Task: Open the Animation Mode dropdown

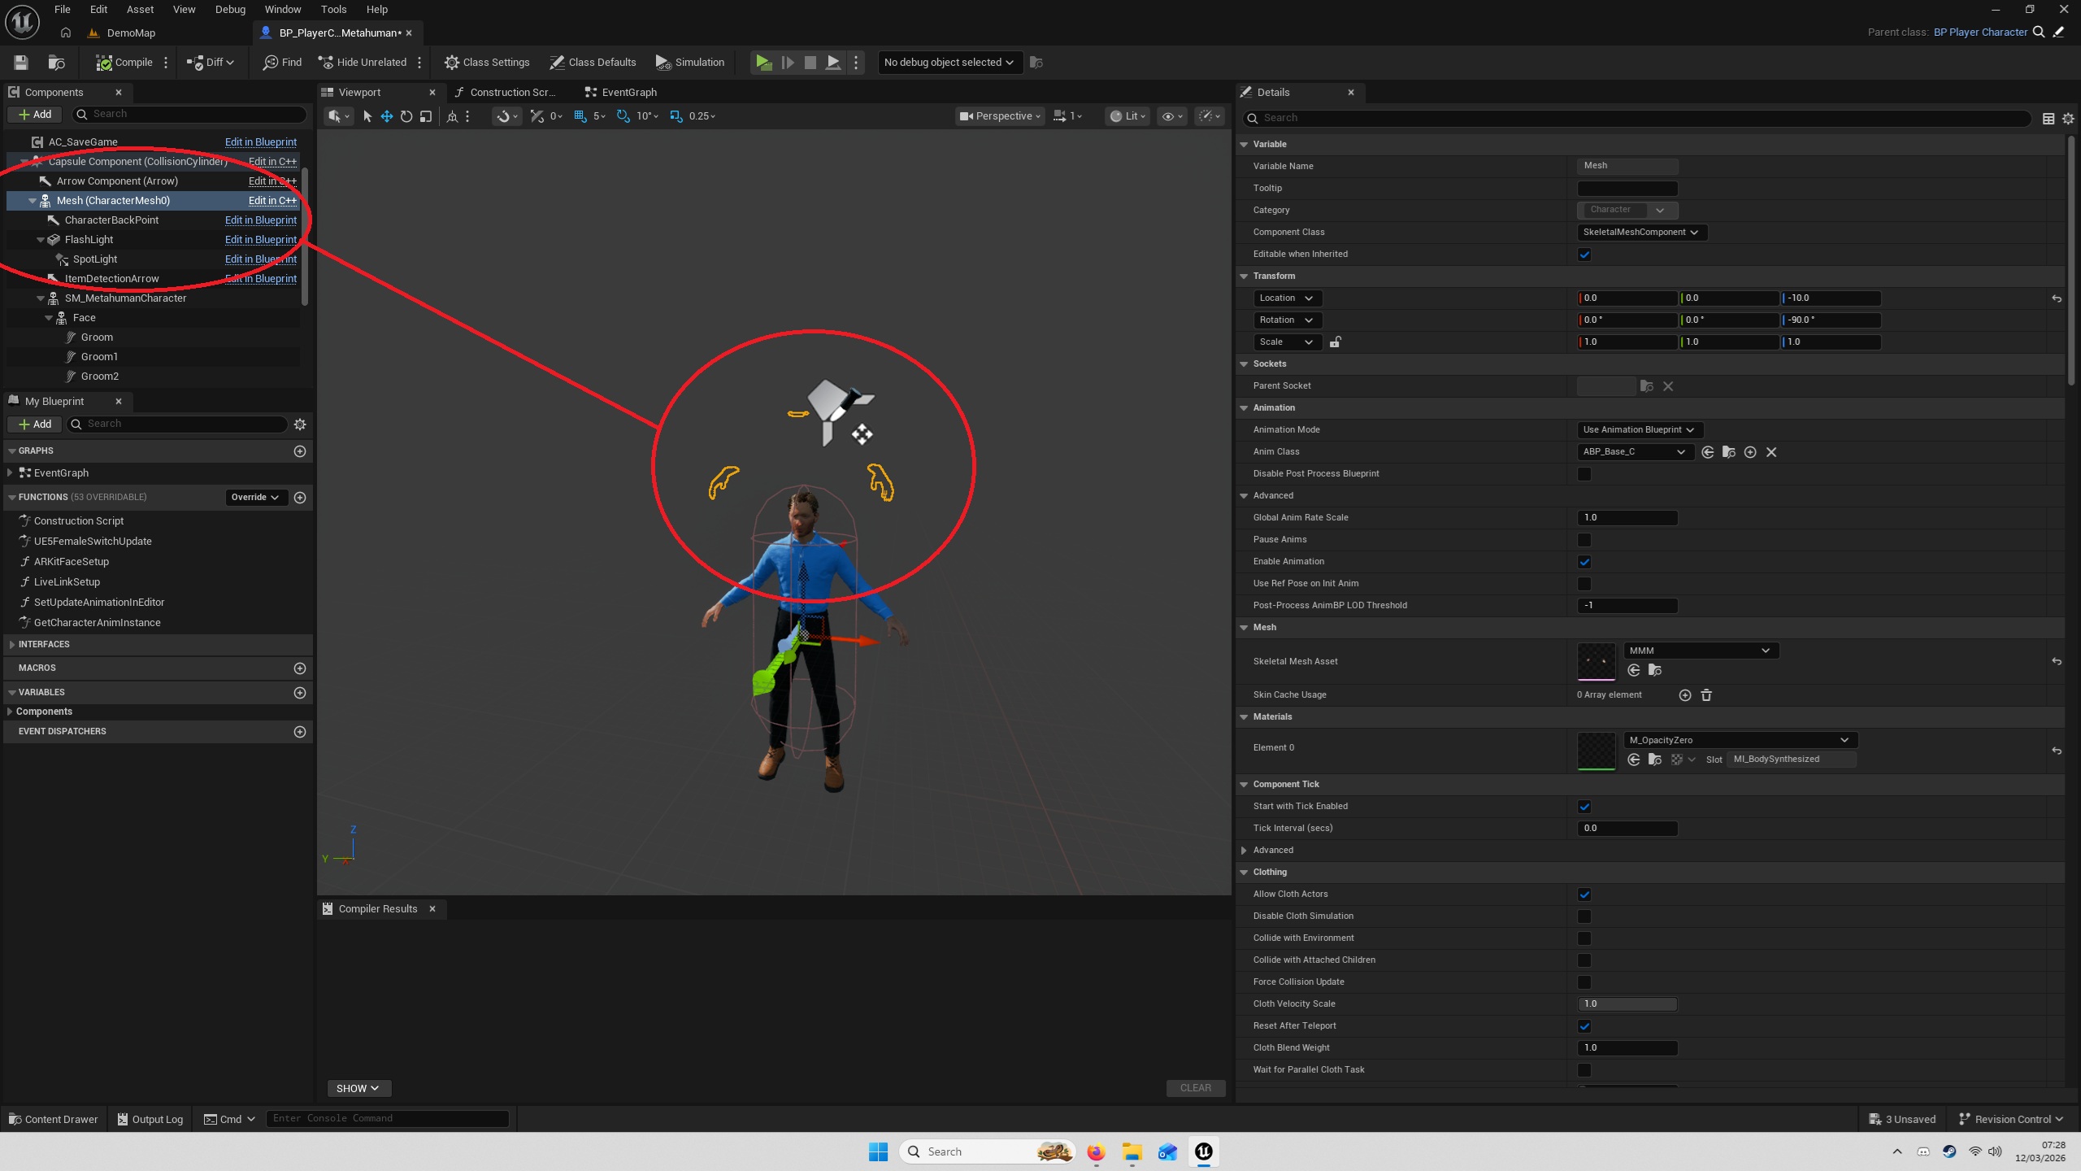Action: 1639,430
